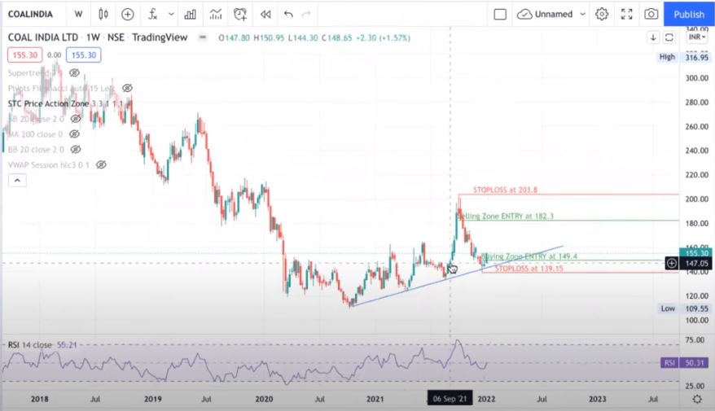715x411 pixels.
Task: Expand the indicator templates dropdown arrow beside fx
Action: point(171,14)
